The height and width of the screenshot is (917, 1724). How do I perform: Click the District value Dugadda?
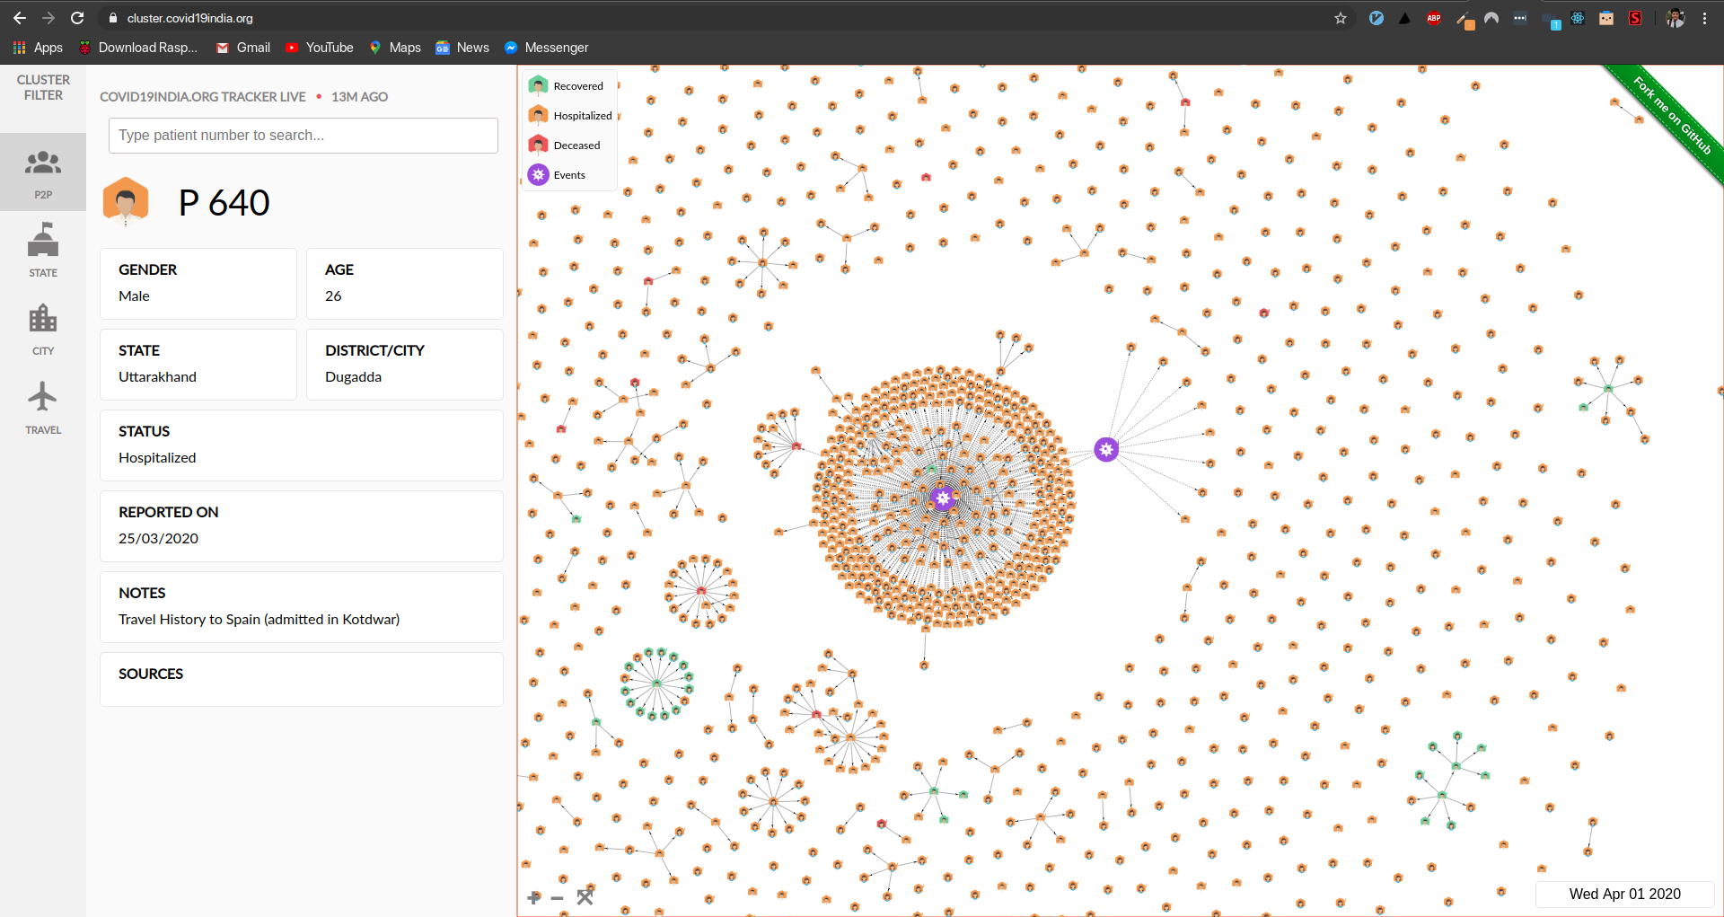pyautogui.click(x=353, y=377)
